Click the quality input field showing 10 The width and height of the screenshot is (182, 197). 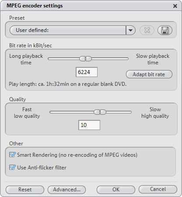click(89, 125)
